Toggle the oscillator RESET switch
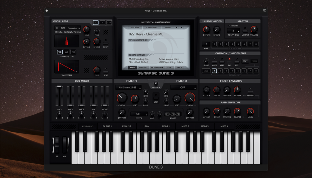Viewport: 312px width, 178px height. click(x=106, y=43)
